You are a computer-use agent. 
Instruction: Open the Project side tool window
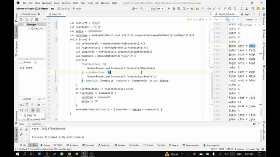[x=16, y=17]
